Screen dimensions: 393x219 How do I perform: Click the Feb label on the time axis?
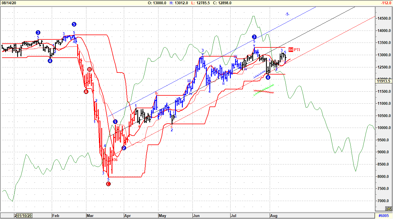pos(55,216)
